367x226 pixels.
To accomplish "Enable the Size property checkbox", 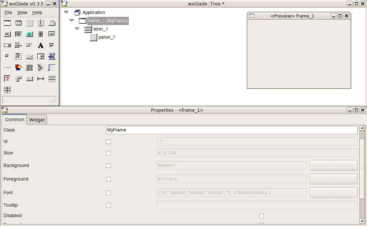I will 109,153.
